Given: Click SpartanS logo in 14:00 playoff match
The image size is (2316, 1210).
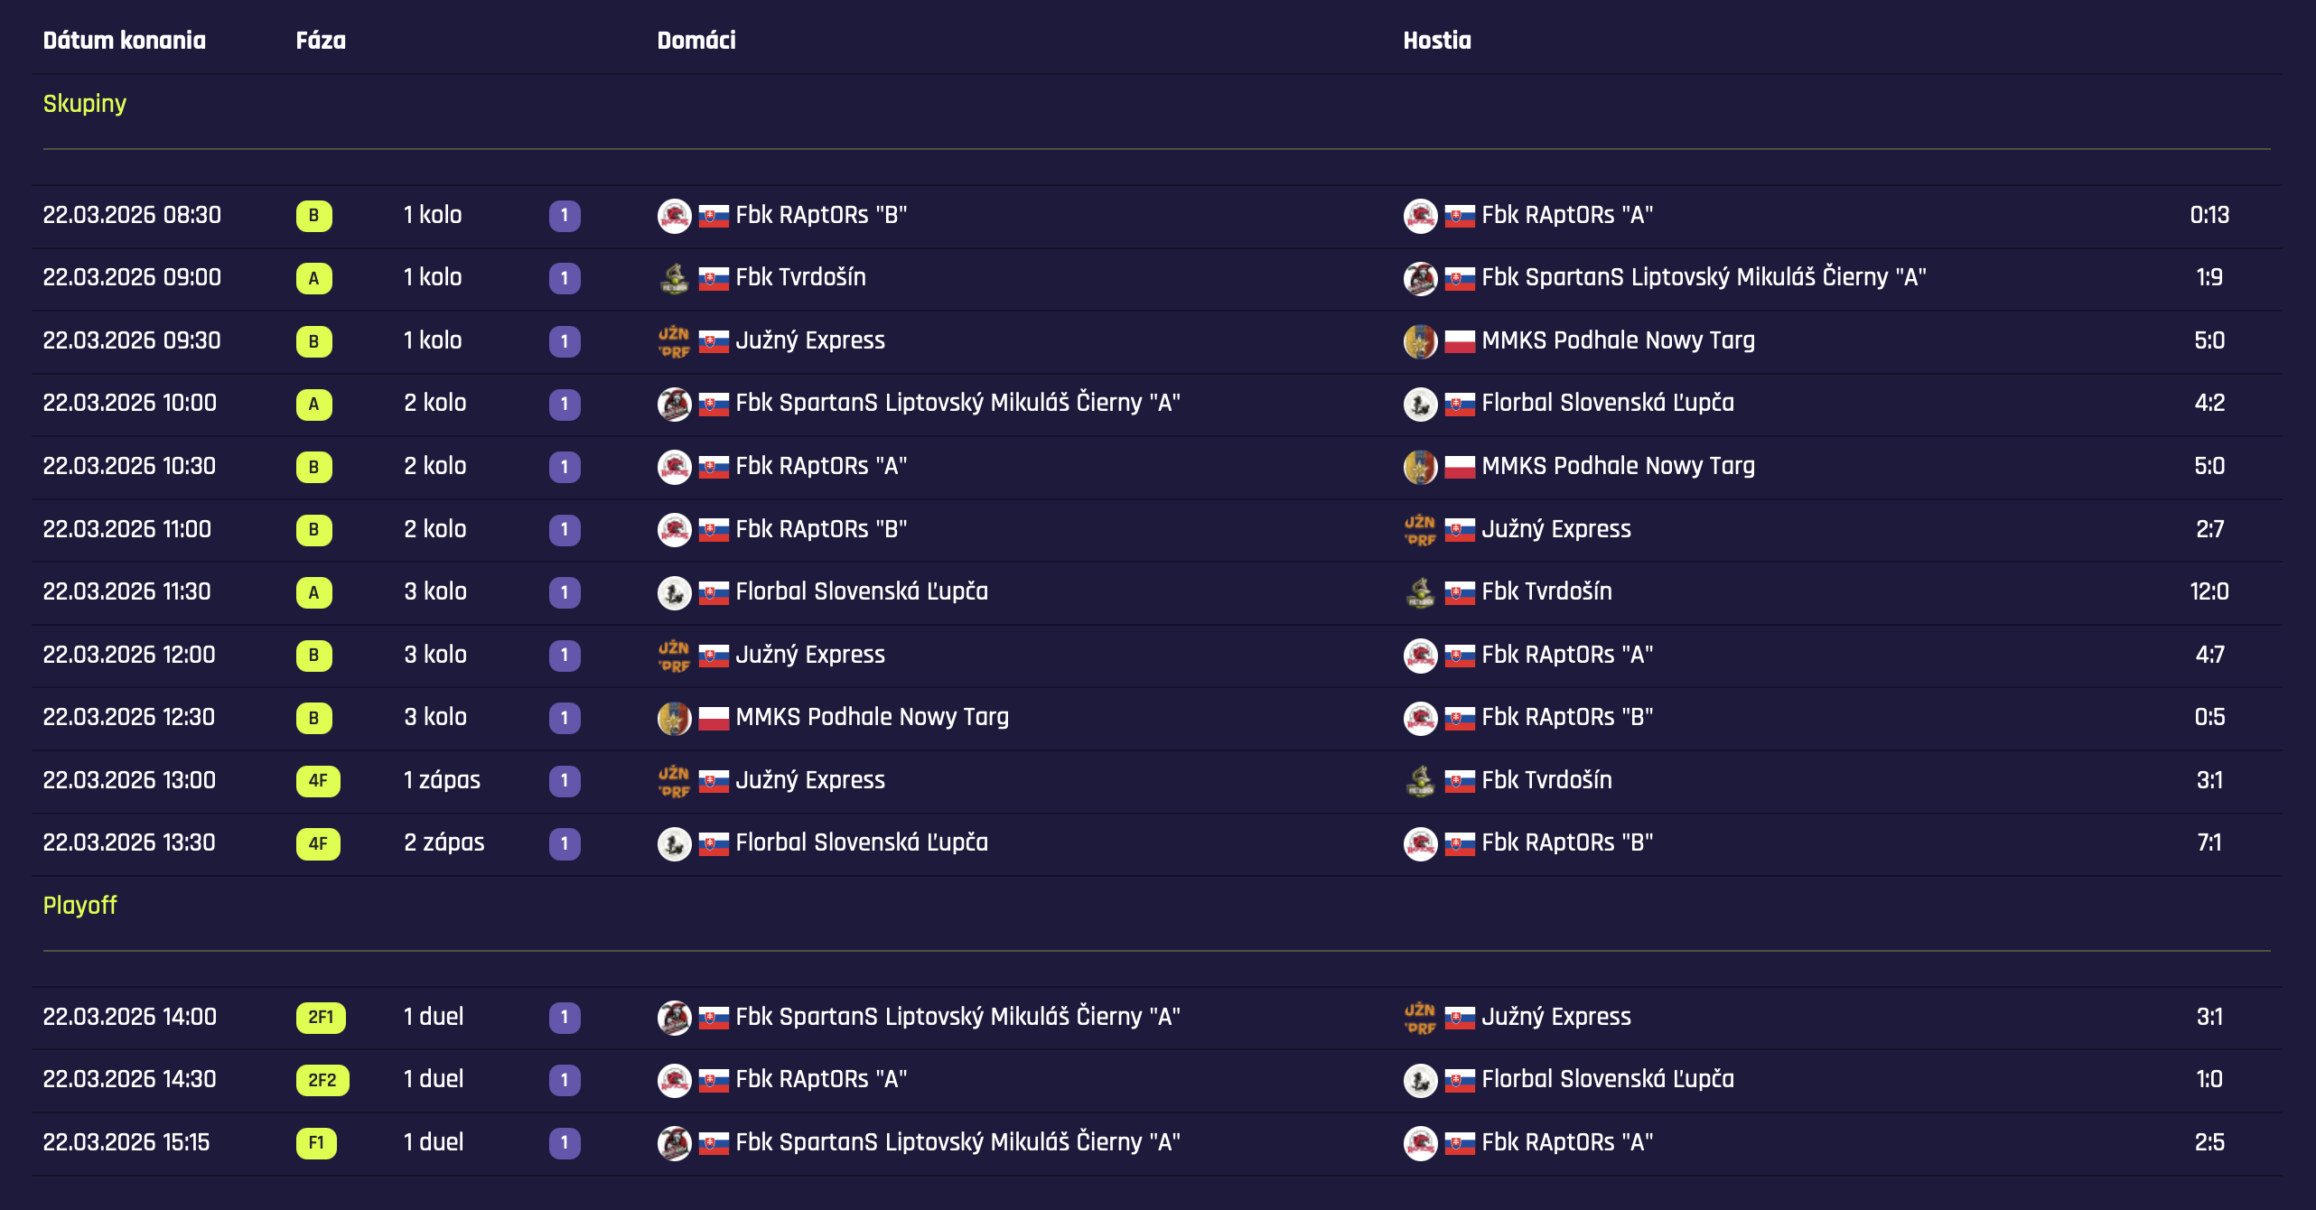Looking at the screenshot, I should point(674,1018).
